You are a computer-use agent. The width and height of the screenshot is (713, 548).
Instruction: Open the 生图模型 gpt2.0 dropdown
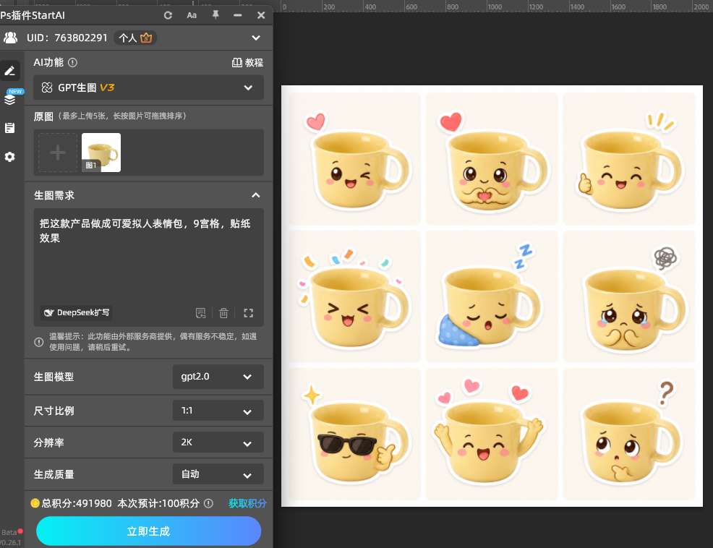coord(218,377)
